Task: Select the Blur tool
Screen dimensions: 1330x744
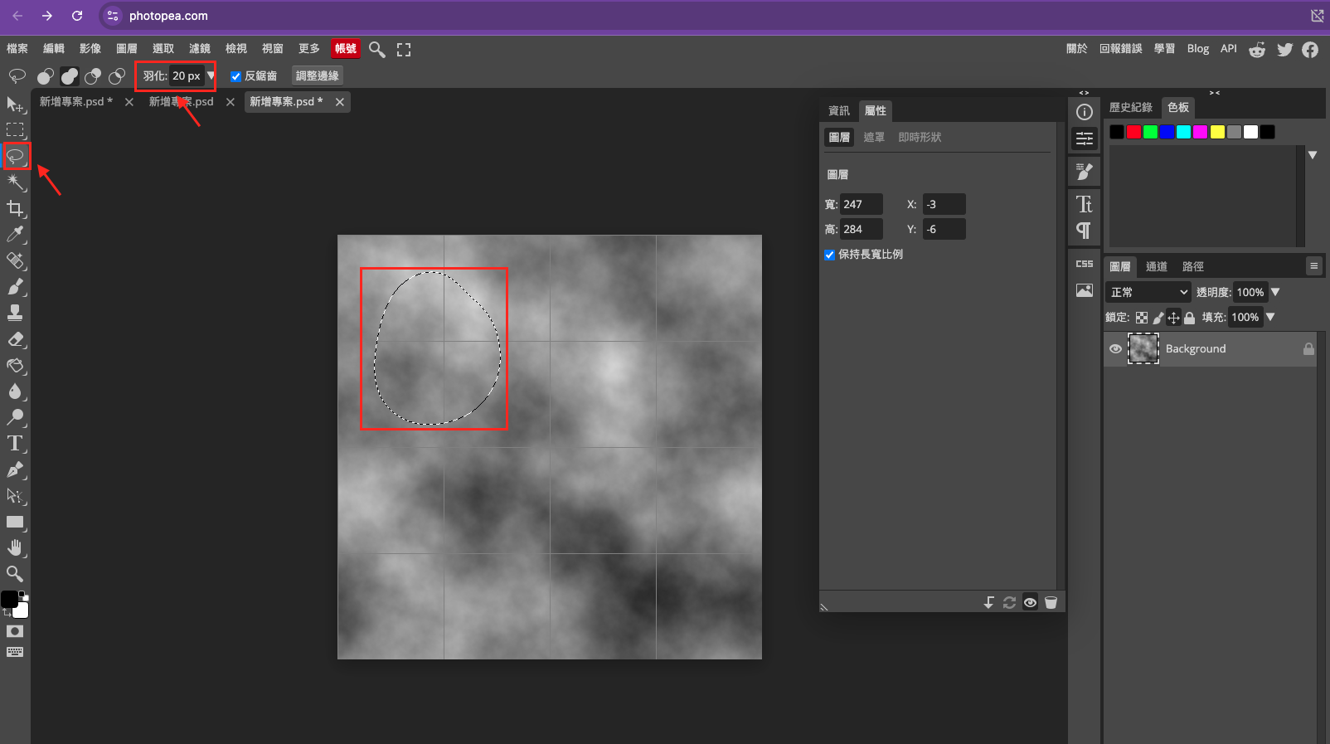Action: (x=15, y=391)
